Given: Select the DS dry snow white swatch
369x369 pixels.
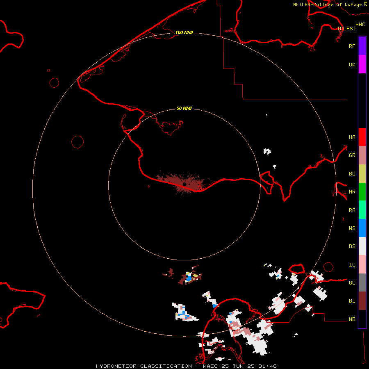Looking at the screenshot, I should click(362, 246).
